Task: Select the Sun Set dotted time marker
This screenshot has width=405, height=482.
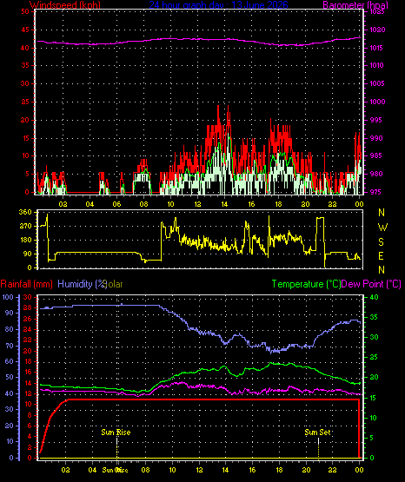Action: tap(318, 447)
